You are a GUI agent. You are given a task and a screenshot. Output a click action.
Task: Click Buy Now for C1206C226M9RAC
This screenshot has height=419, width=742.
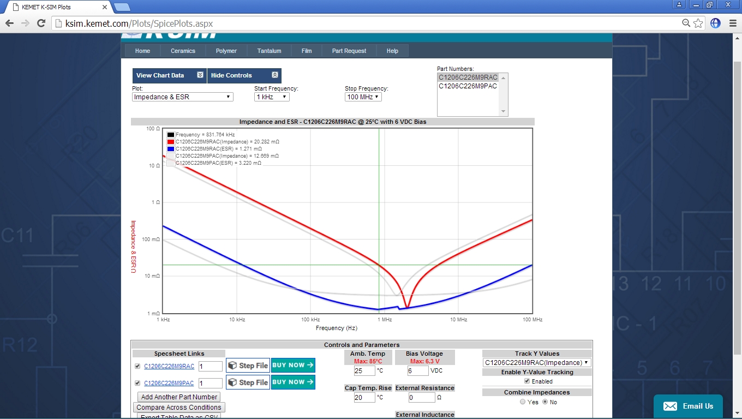tap(293, 366)
